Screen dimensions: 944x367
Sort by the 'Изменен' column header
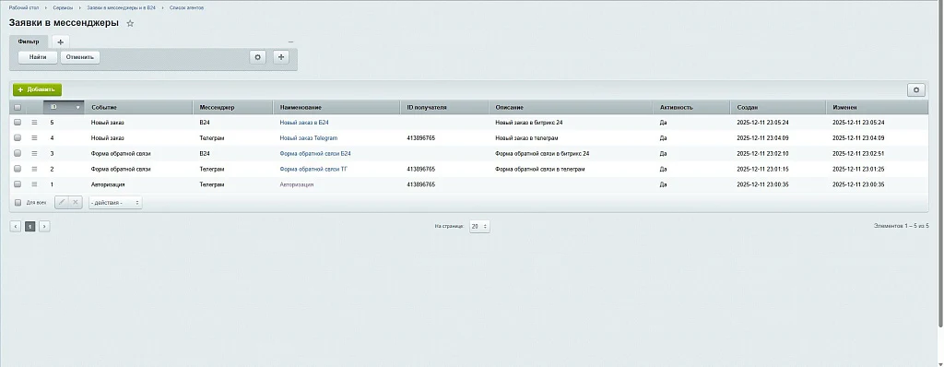(x=878, y=107)
